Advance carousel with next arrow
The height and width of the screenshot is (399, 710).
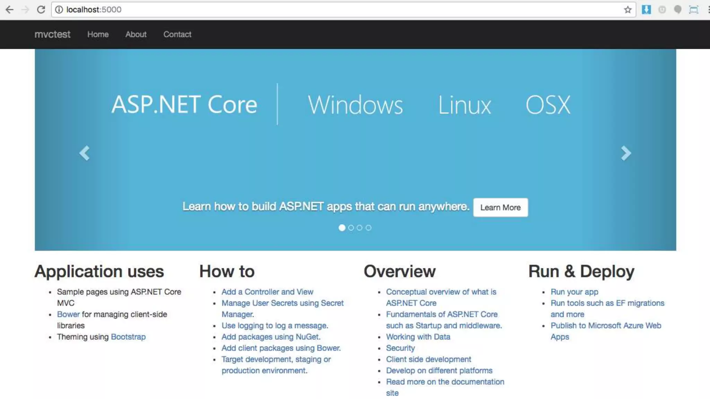tap(626, 153)
